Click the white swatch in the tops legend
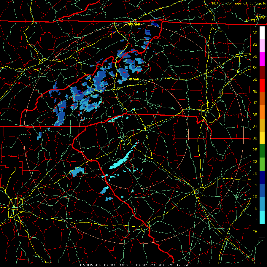This screenshot has height=267, width=267. (262, 33)
